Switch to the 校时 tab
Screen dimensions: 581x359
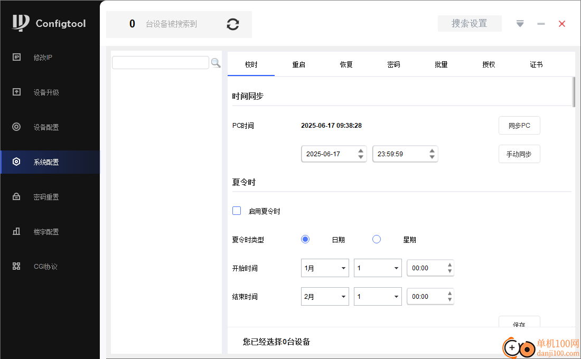pos(251,64)
